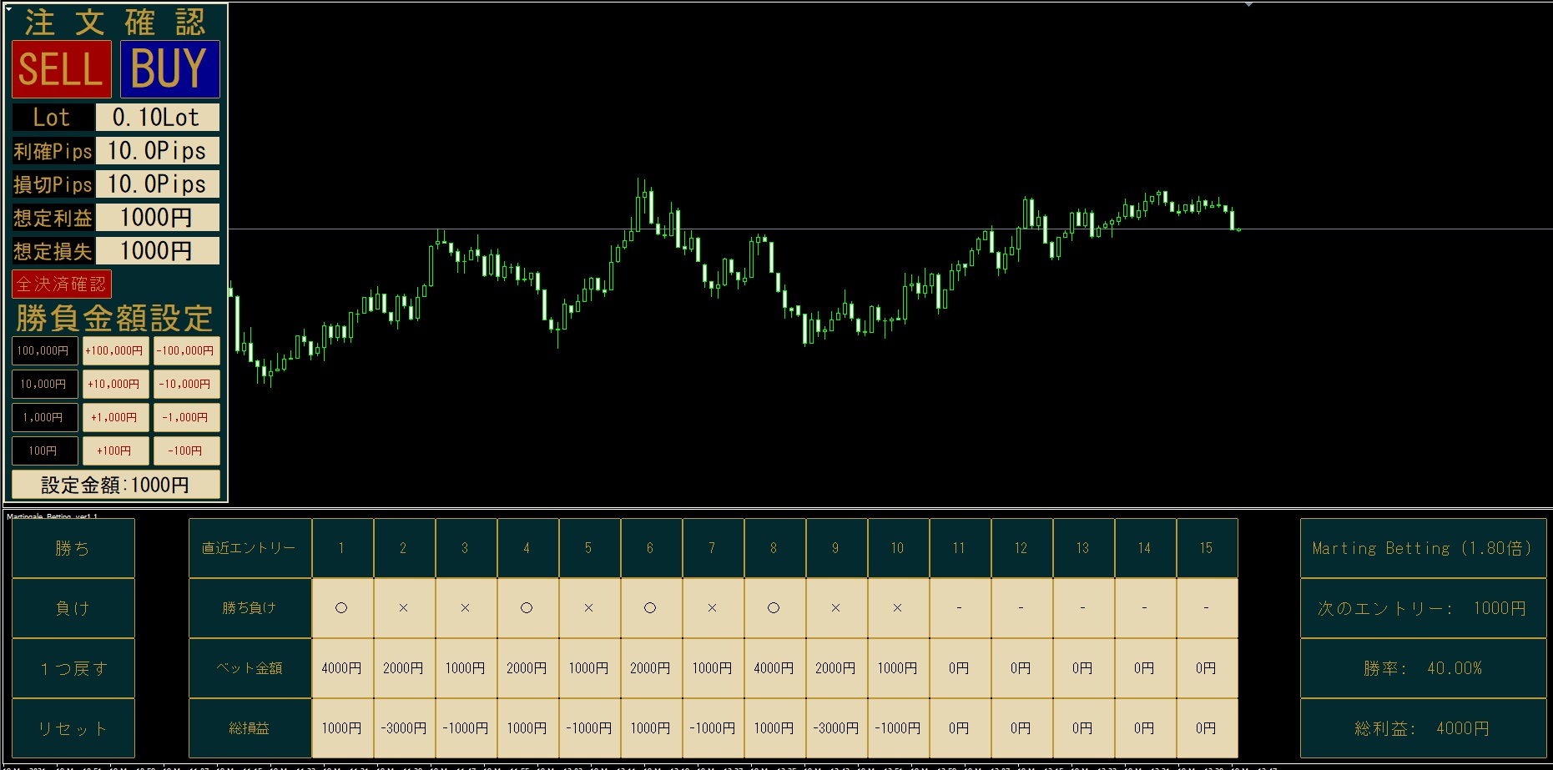This screenshot has height=770, width=1553.
Task: Record a loss with the 負け button
Action: click(73, 608)
